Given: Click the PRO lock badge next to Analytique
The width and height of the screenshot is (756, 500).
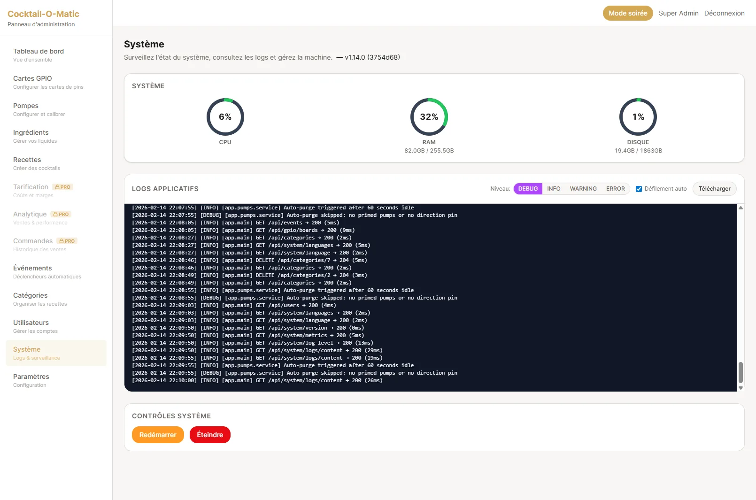Looking at the screenshot, I should 61,214.
